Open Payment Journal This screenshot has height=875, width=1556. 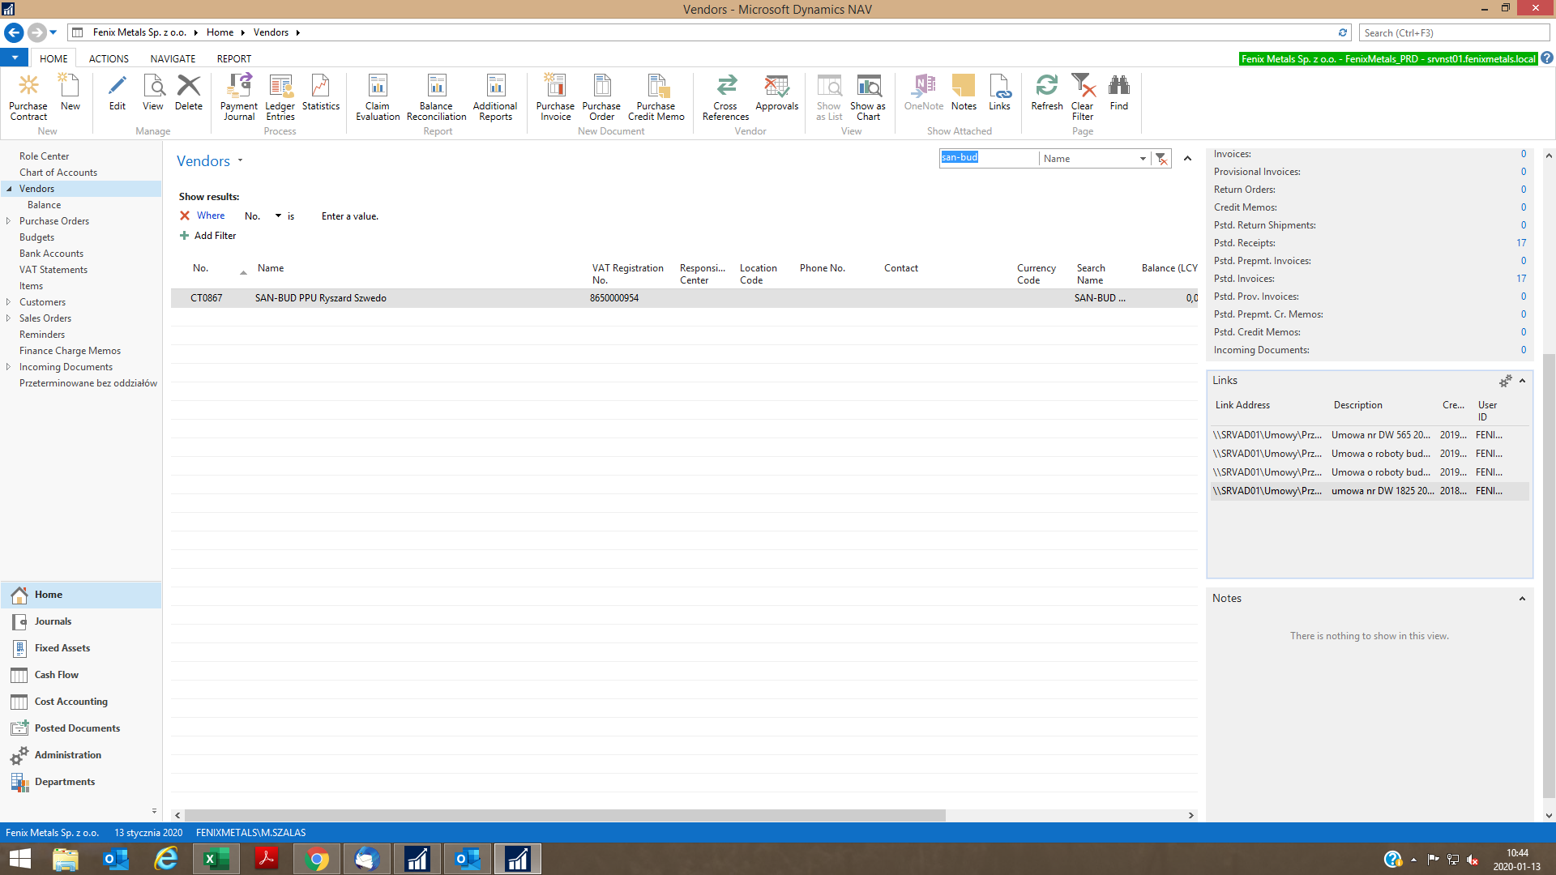[239, 97]
